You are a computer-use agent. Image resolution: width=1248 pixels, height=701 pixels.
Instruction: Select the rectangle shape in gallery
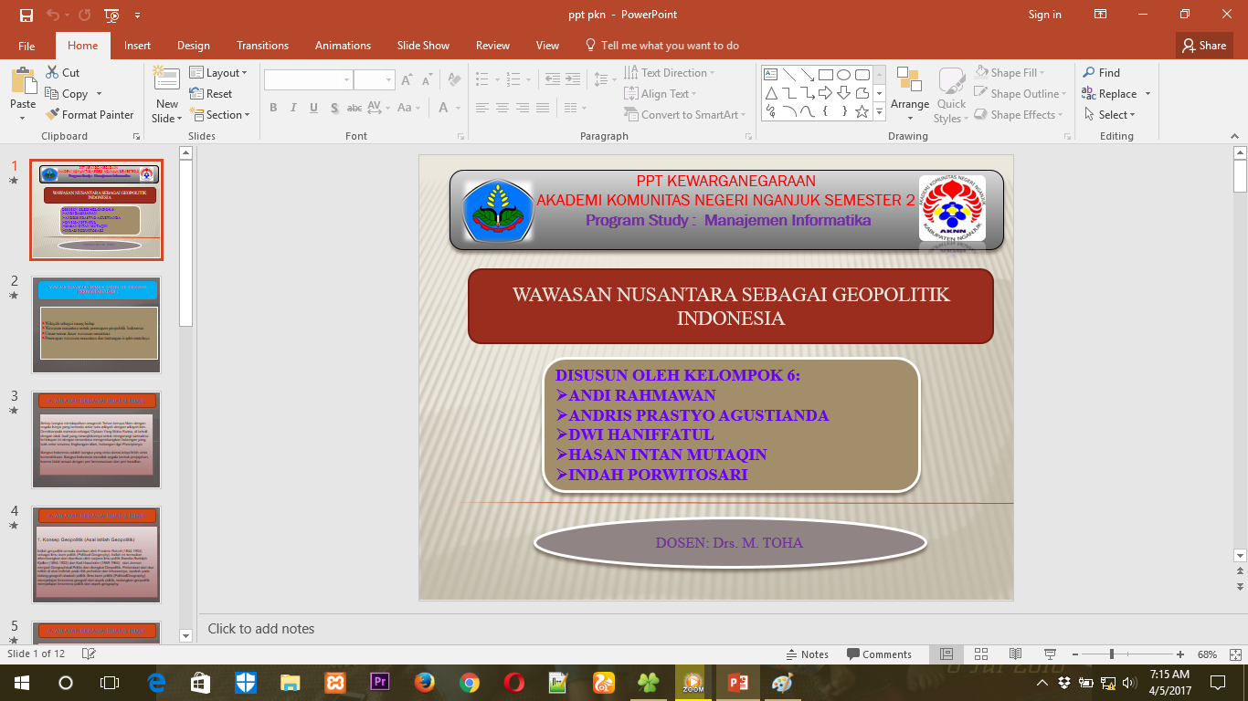coord(825,74)
